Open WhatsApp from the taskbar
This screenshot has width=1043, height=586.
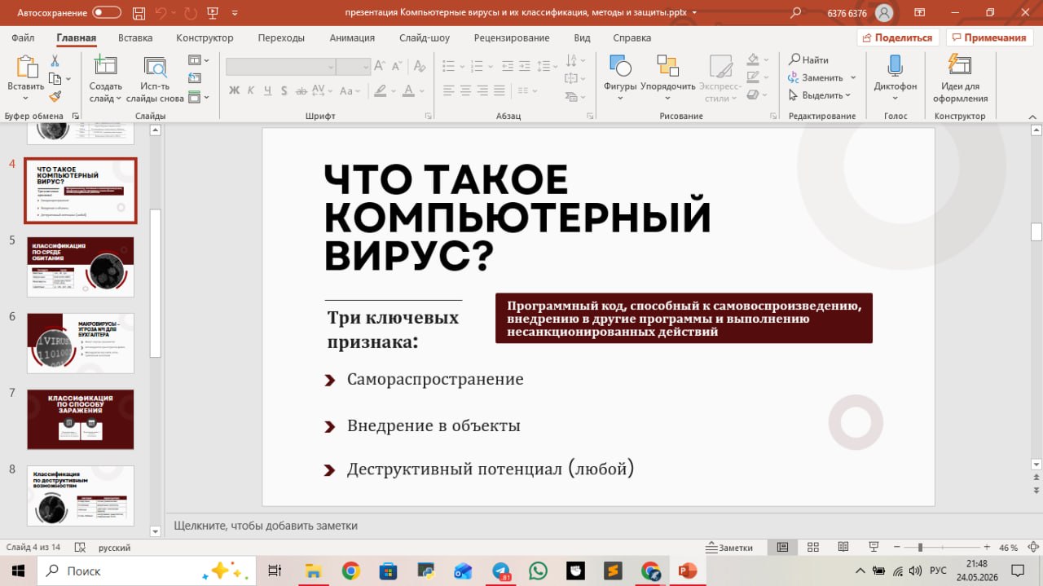(538, 571)
